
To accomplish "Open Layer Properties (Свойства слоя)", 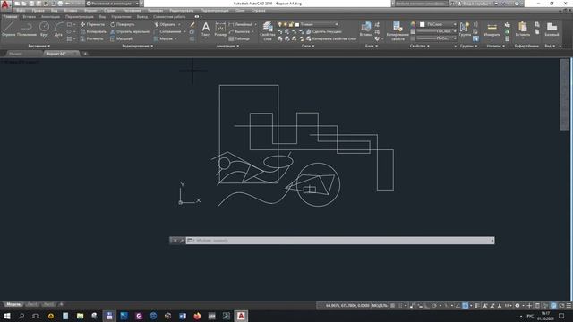I will pyautogui.click(x=268, y=30).
